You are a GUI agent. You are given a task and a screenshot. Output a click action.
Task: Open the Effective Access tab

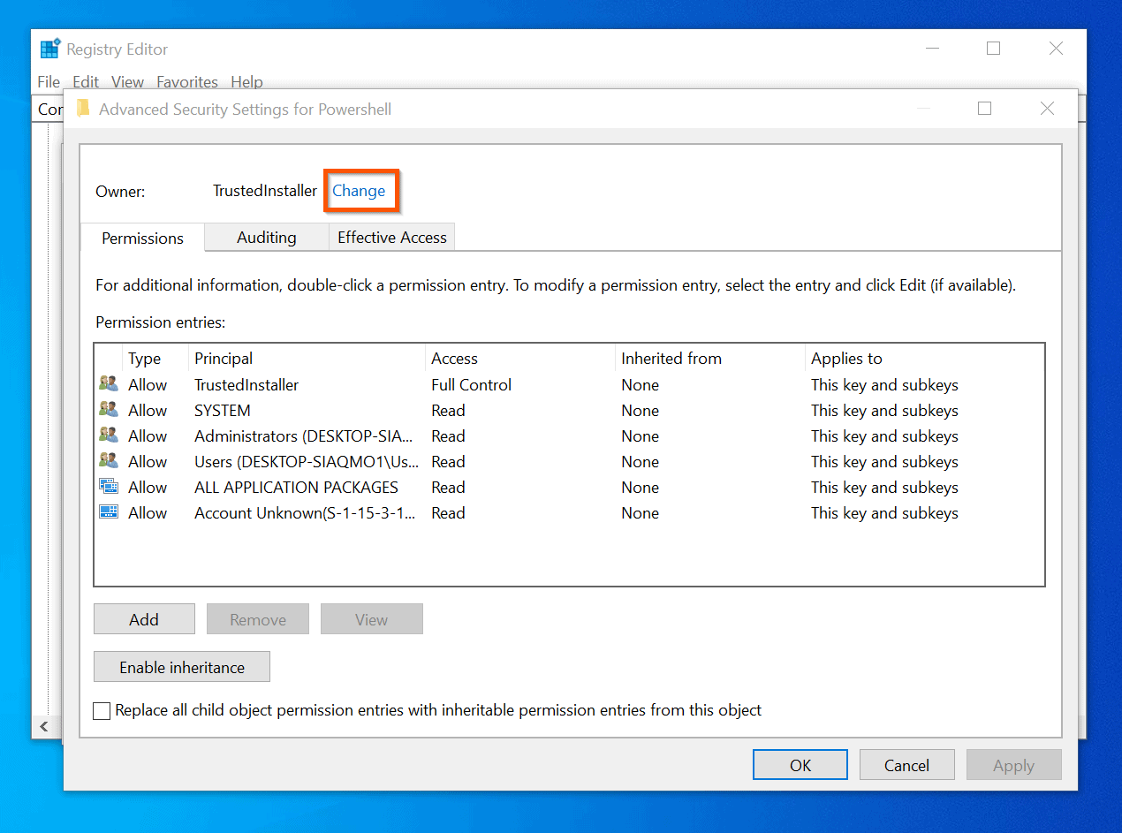point(392,238)
